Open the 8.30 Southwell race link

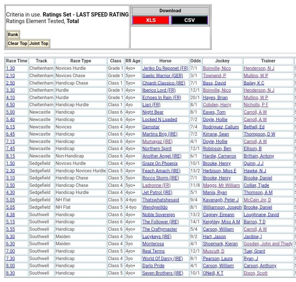click(x=10, y=273)
